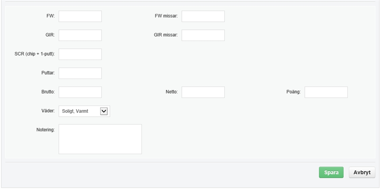381x189 pixels.
Task: Click the GIR missar input box
Action: (x=203, y=35)
